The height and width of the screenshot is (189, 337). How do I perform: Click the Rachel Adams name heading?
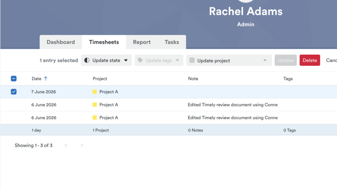point(246,11)
